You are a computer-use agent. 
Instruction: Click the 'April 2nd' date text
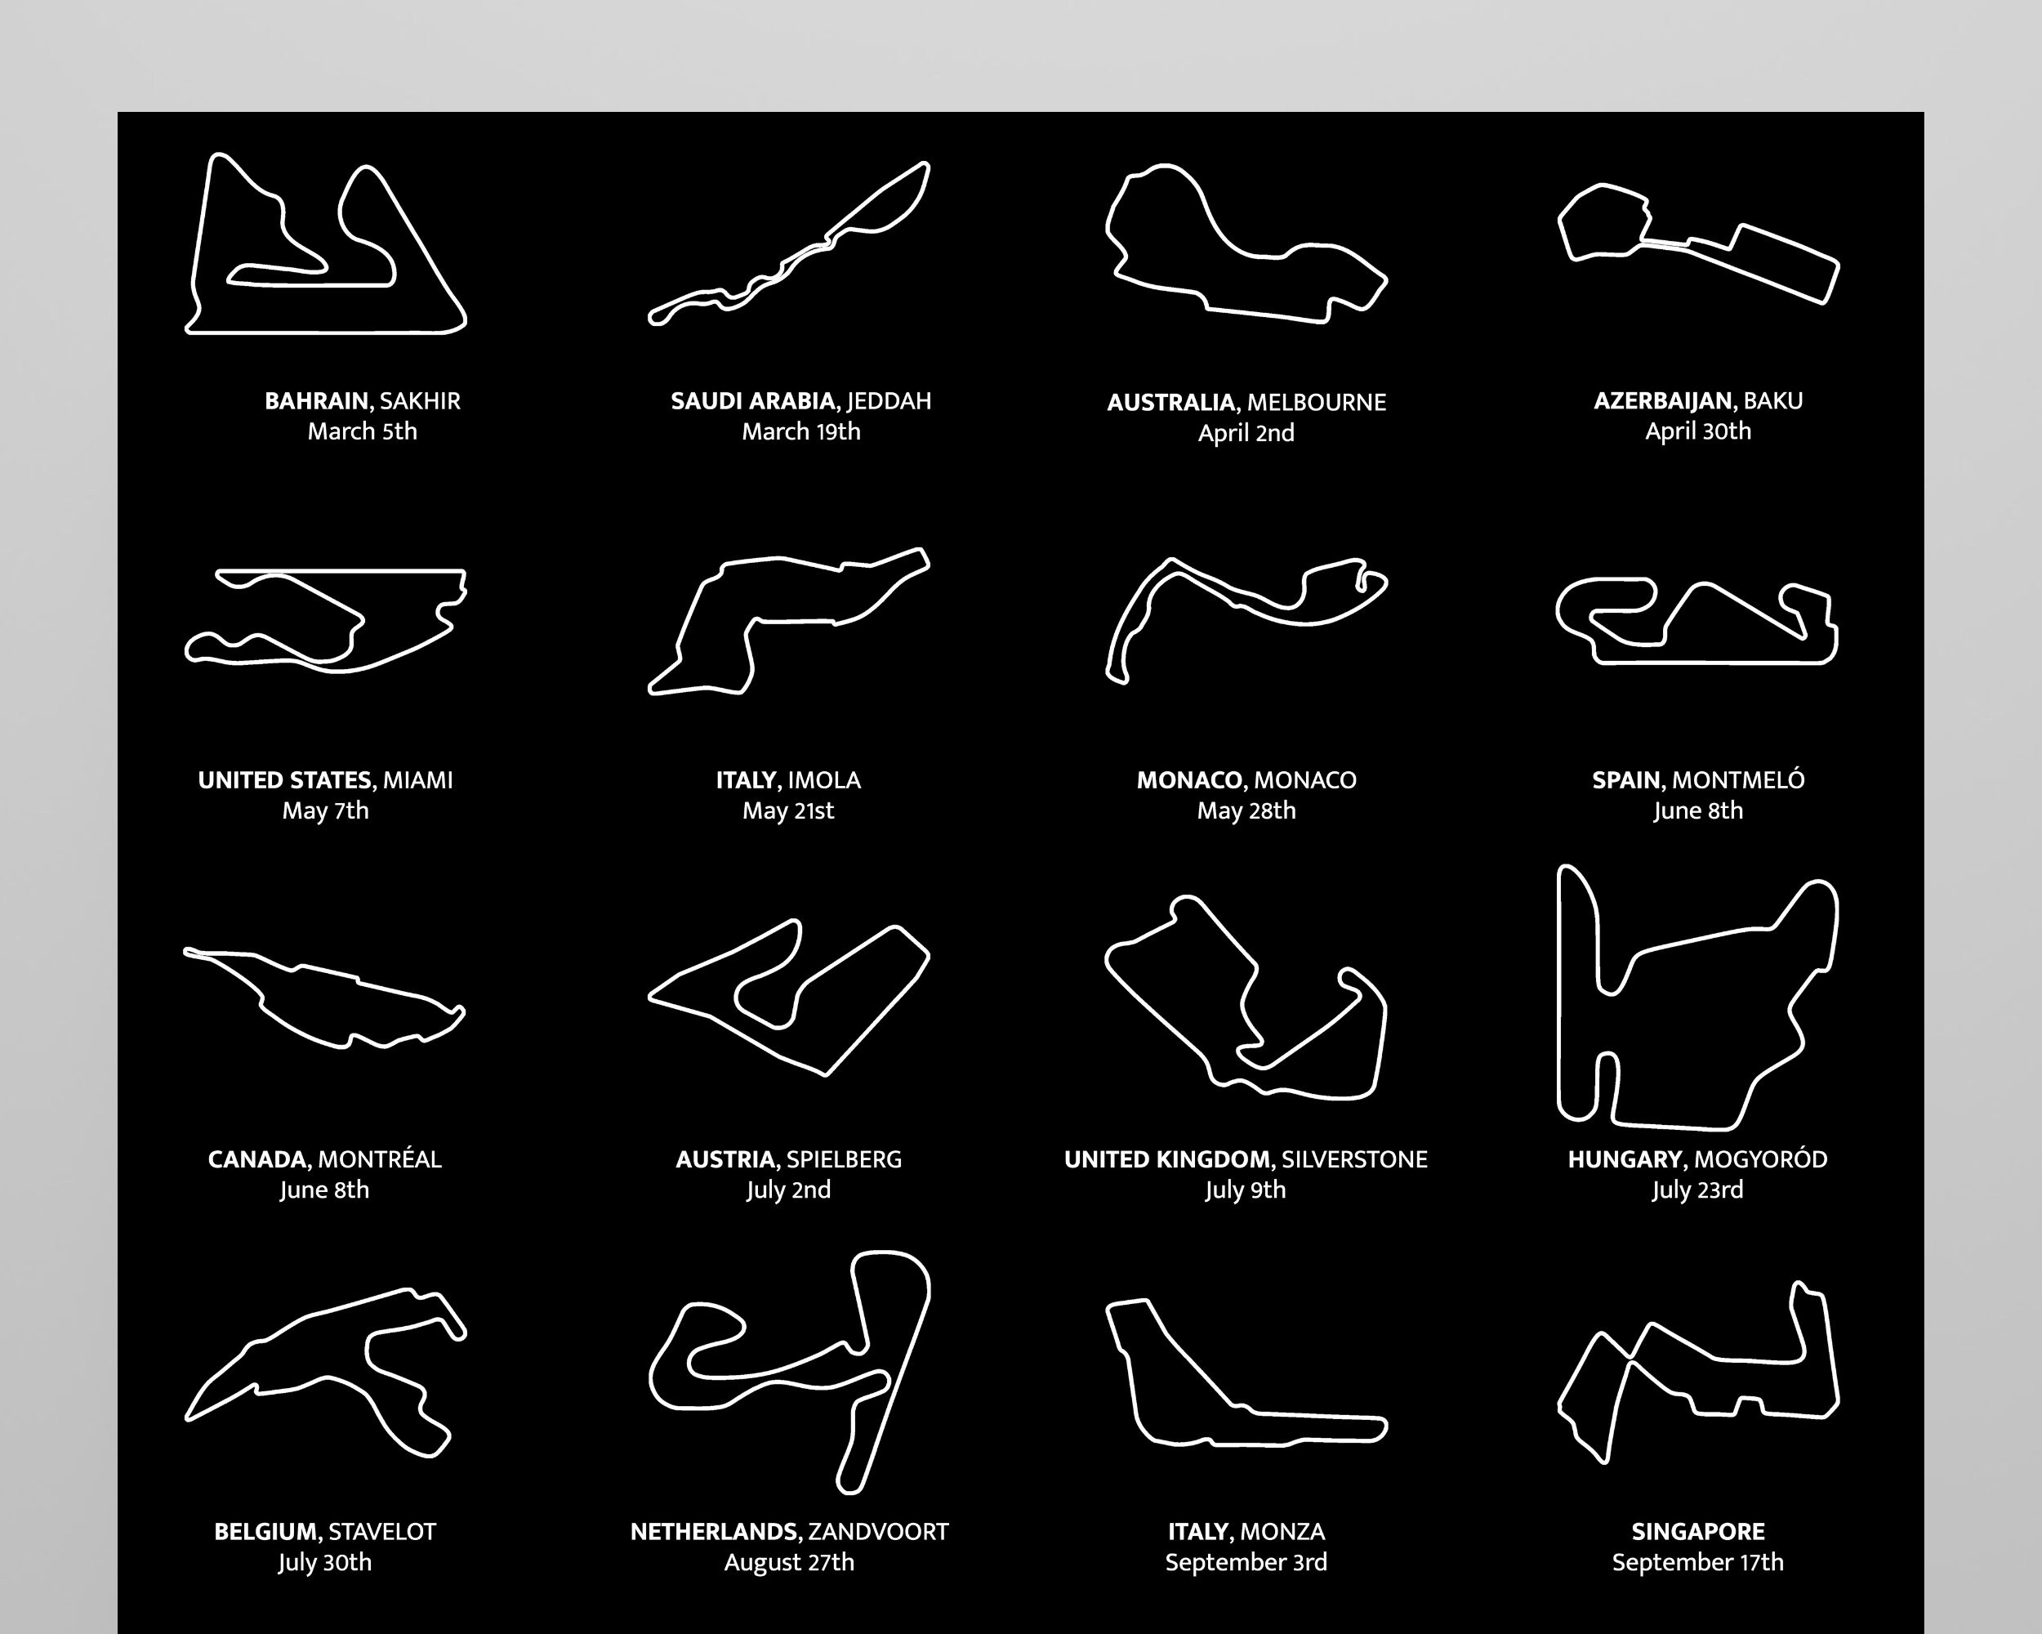pyautogui.click(x=1246, y=433)
